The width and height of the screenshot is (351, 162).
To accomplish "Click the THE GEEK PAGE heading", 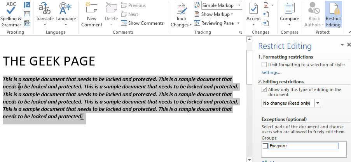I will click(x=49, y=61).
